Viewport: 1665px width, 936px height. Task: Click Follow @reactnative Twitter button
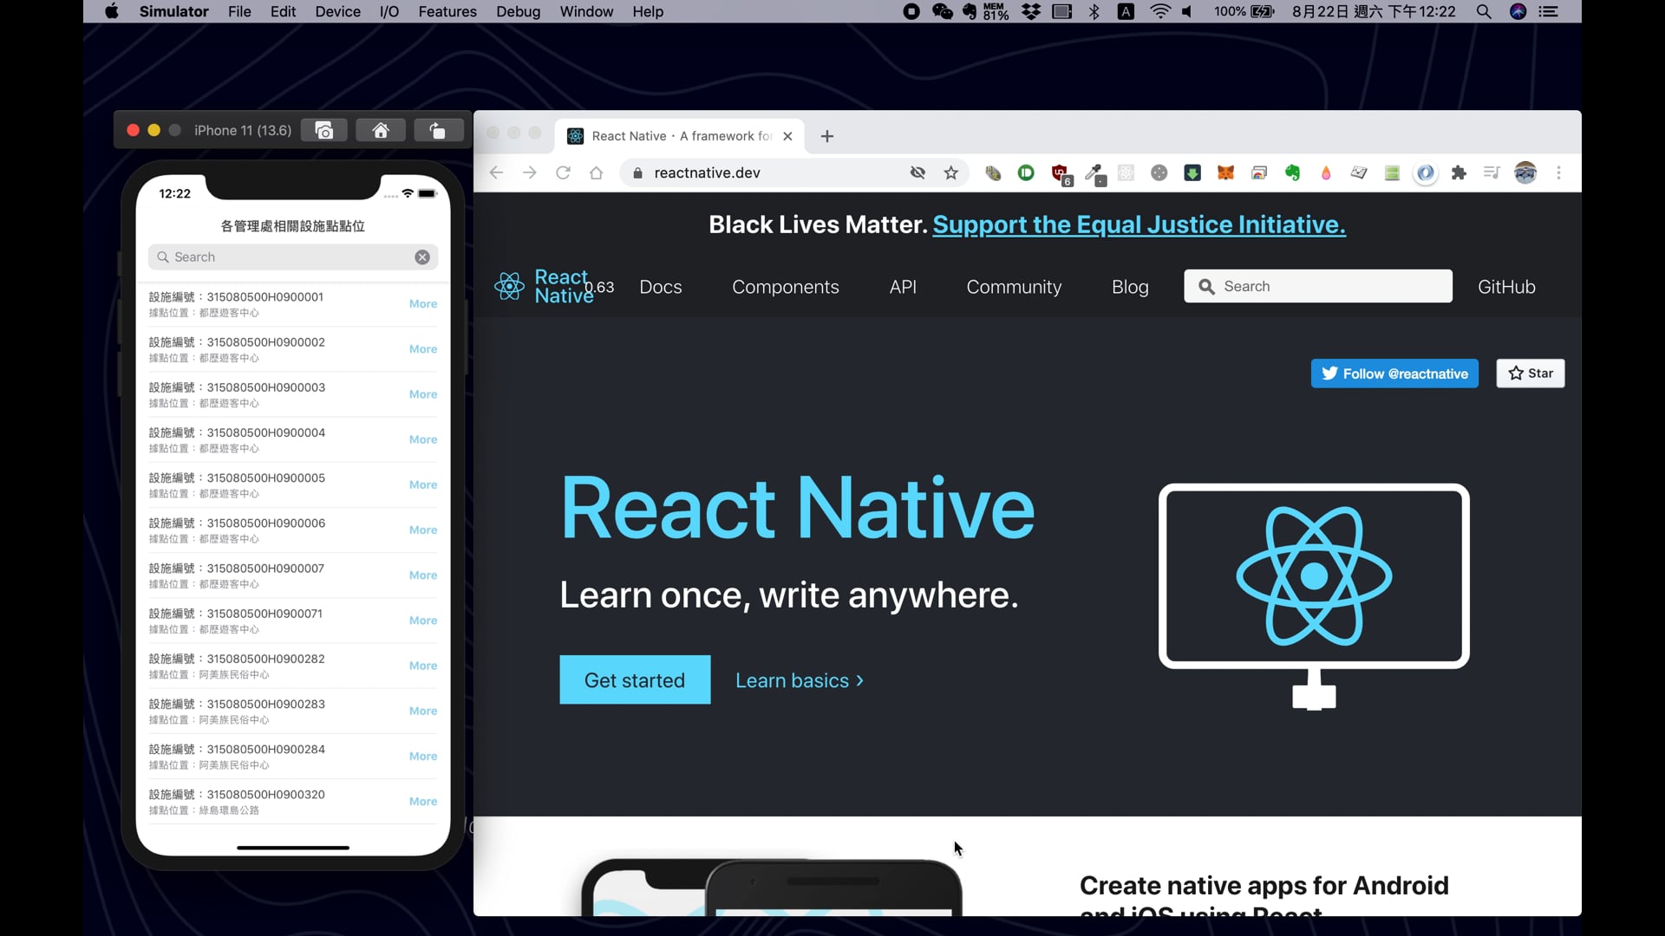1394,374
